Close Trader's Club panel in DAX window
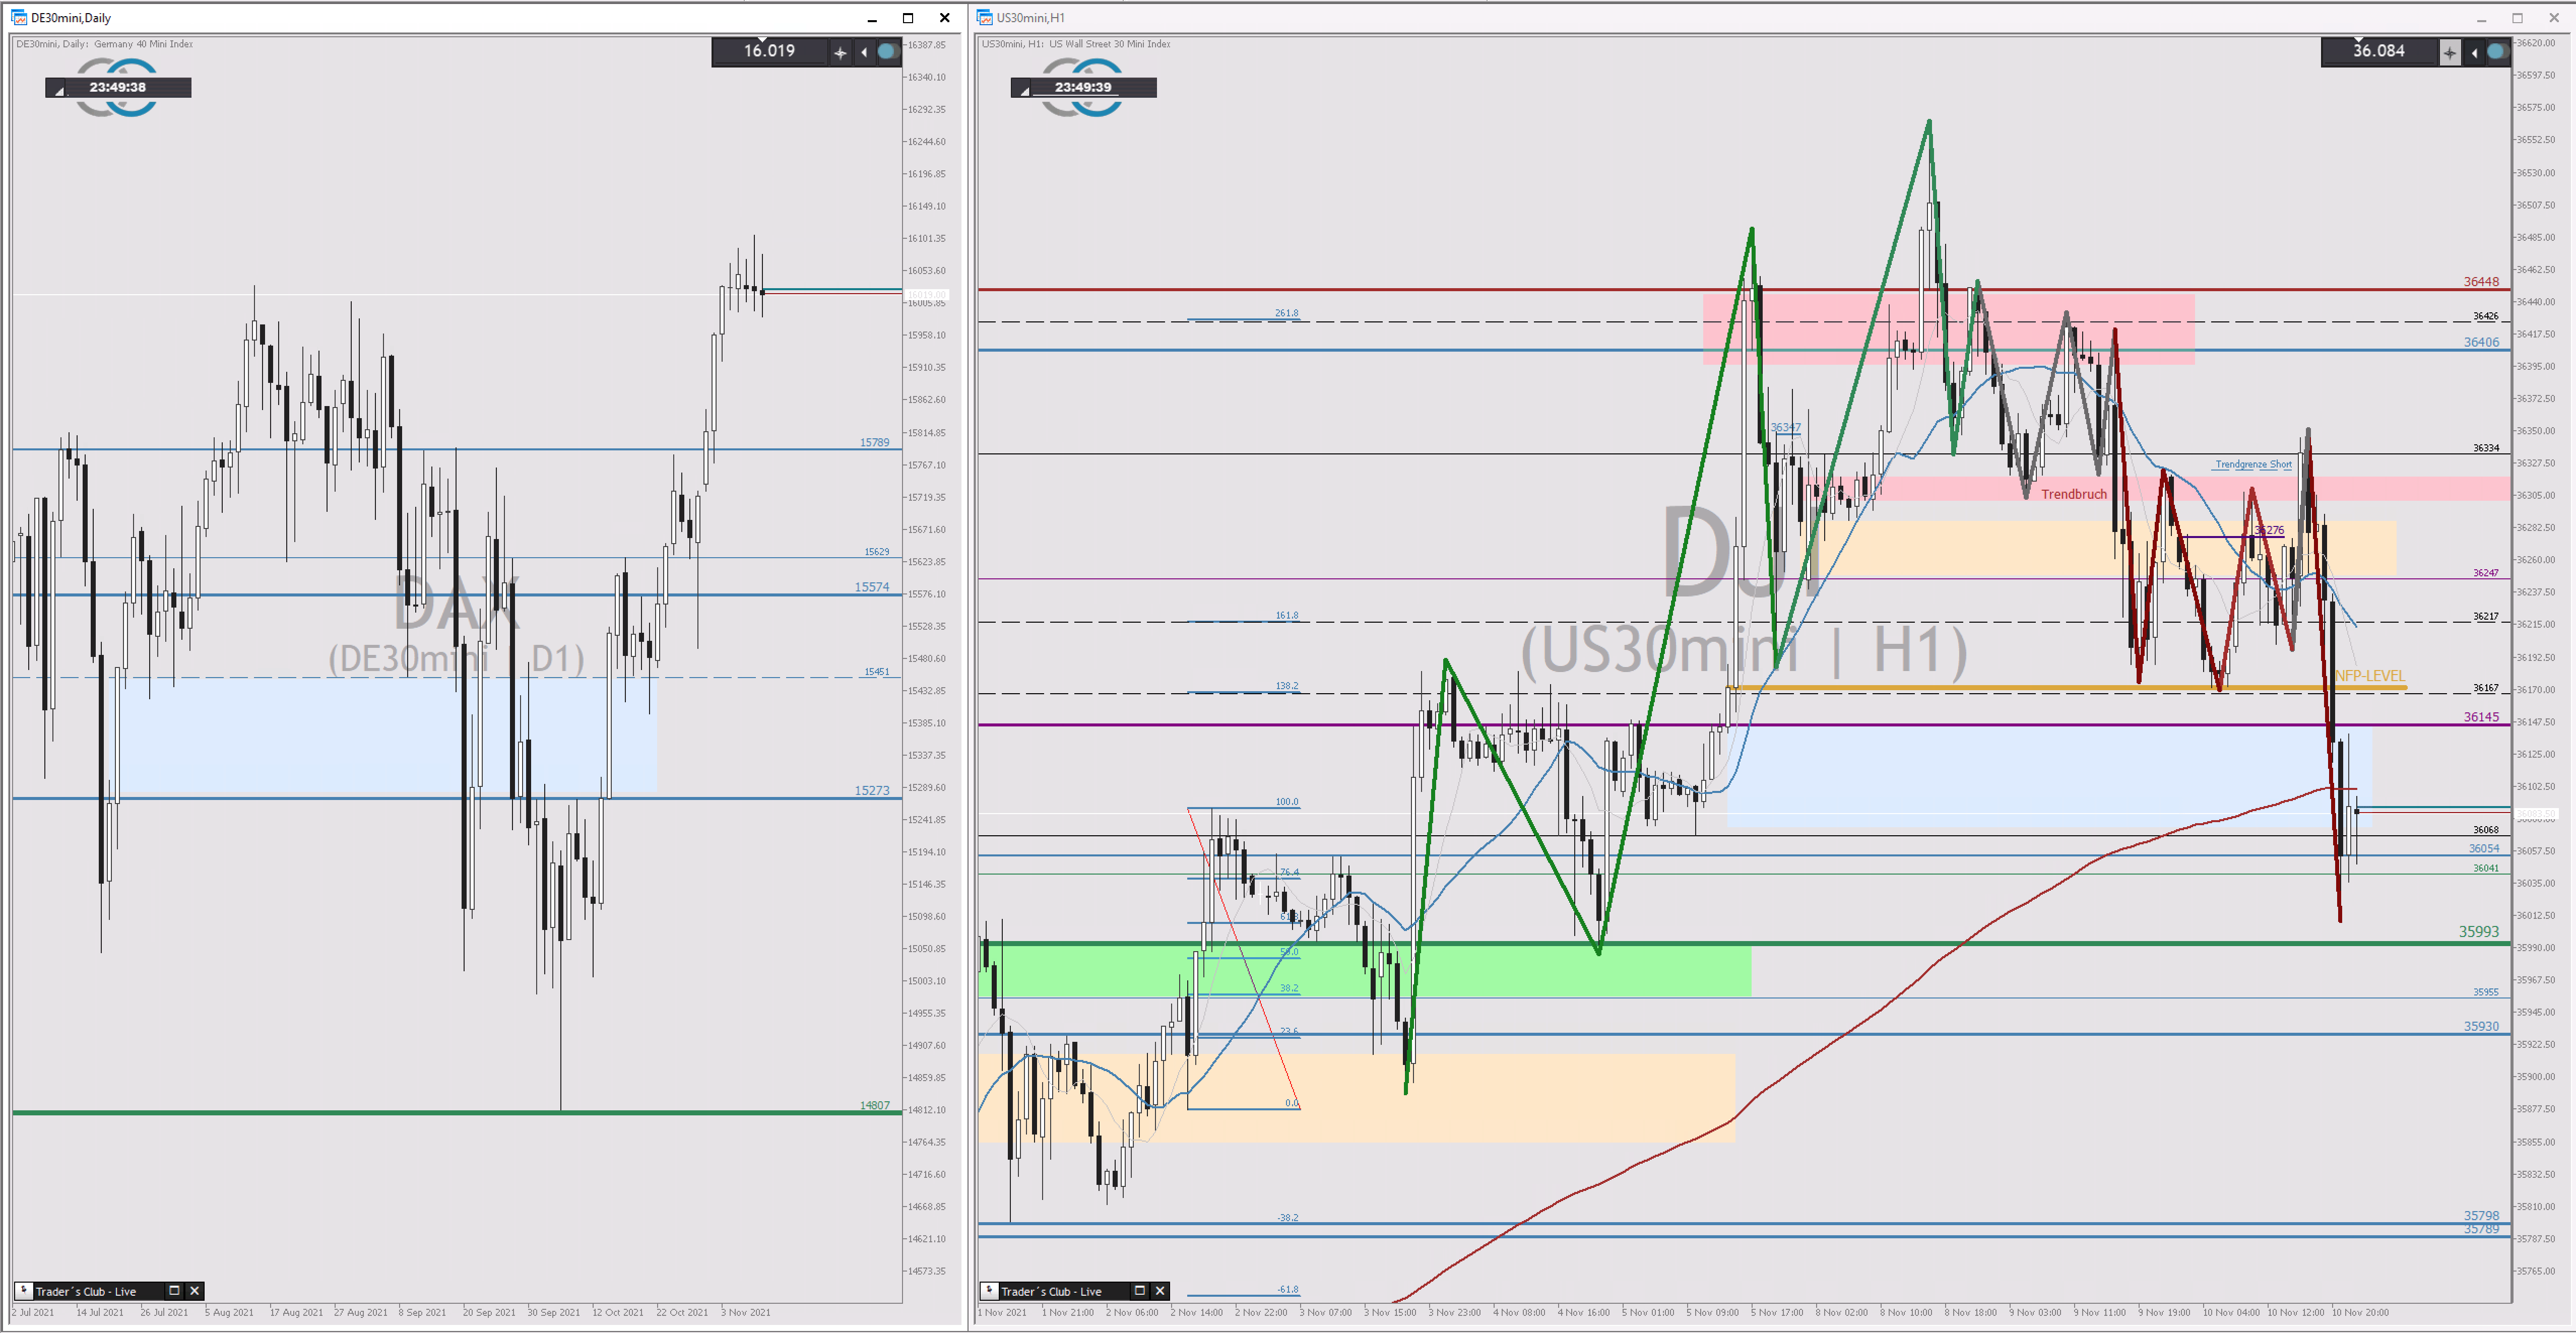 [x=195, y=1291]
